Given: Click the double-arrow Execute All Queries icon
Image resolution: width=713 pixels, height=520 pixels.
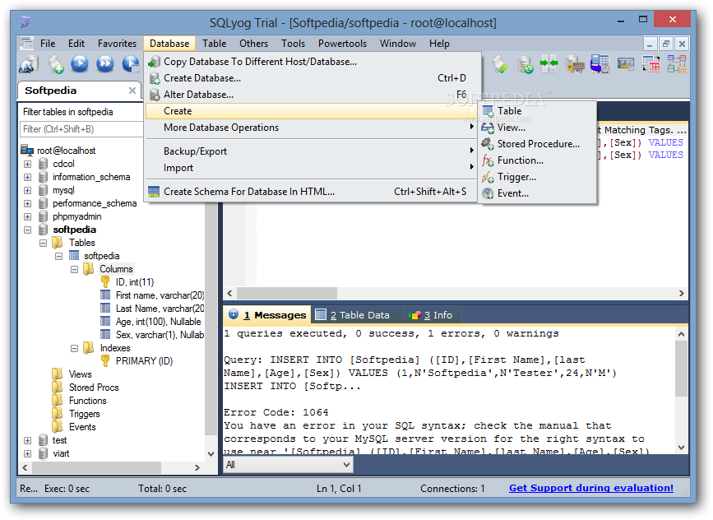Looking at the screenshot, I should 105,63.
